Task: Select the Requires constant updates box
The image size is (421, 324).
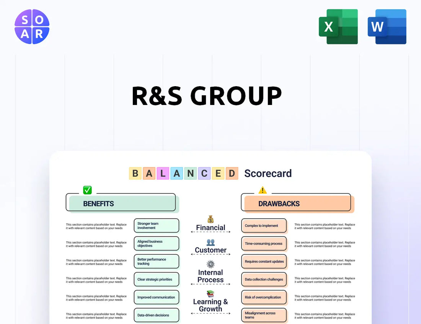Action: 264,262
